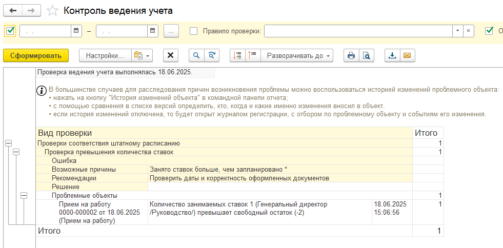Select the Проблемные объекты row
The width and height of the screenshot is (503, 248).
[x=224, y=195]
